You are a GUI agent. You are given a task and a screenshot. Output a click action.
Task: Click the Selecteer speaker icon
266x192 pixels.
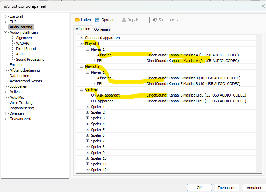tap(155, 20)
